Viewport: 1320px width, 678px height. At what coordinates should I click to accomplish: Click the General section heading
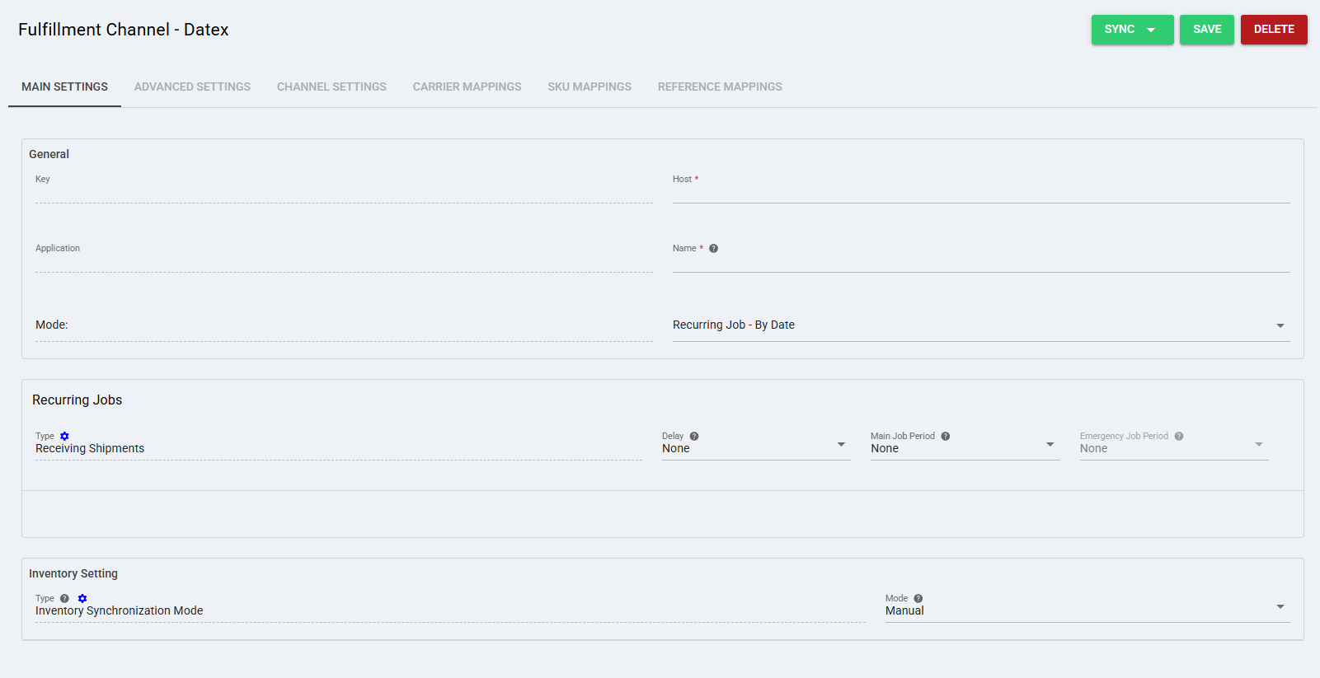pyautogui.click(x=49, y=154)
